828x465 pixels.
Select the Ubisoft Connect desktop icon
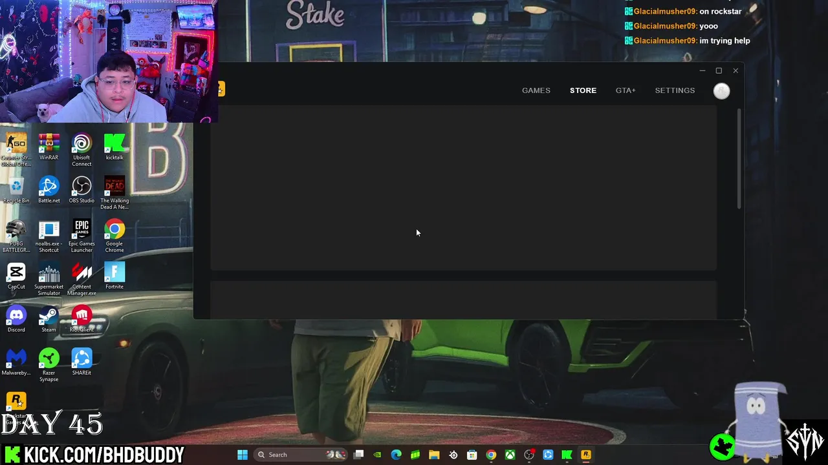(82, 150)
